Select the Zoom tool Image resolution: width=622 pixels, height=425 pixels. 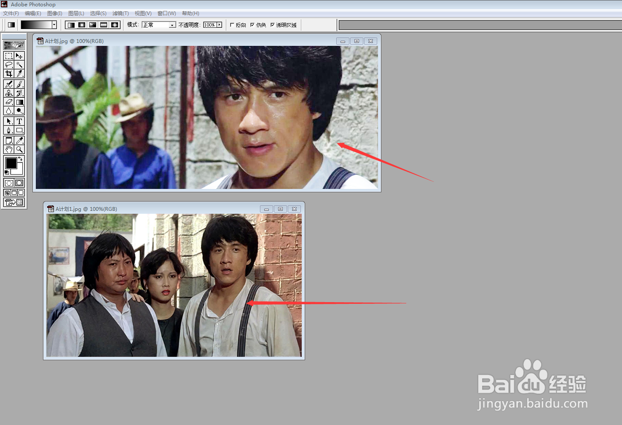(x=19, y=149)
